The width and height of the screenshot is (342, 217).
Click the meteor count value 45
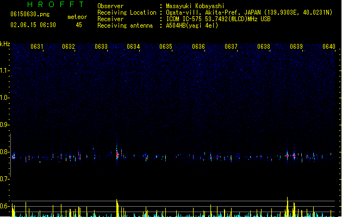point(79,25)
